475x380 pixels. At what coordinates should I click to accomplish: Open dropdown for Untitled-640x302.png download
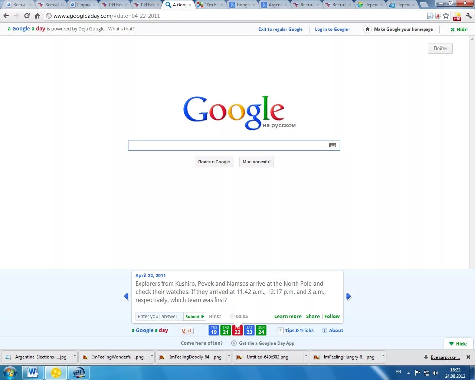(306, 357)
